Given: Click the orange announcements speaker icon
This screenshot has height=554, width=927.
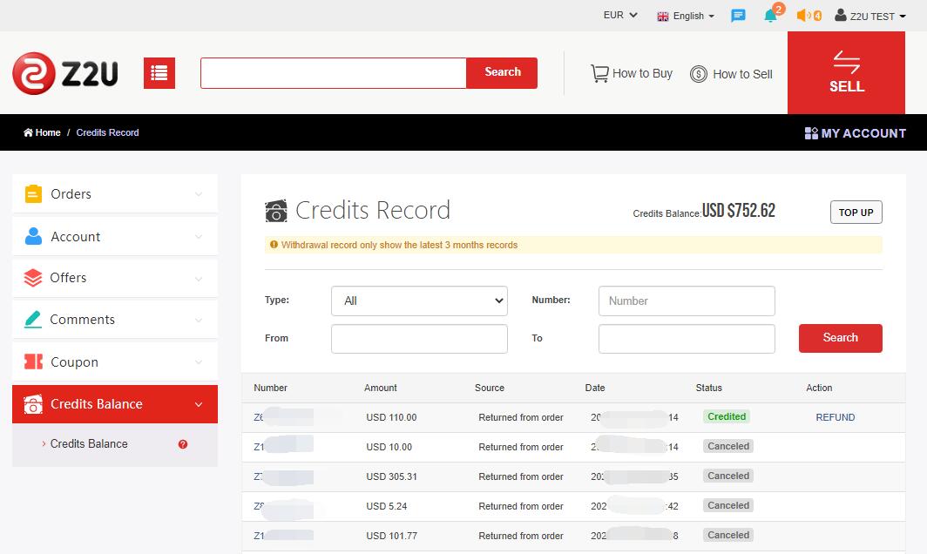Looking at the screenshot, I should pyautogui.click(x=802, y=15).
